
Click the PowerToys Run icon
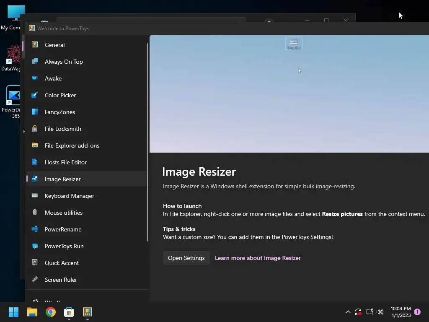point(35,246)
